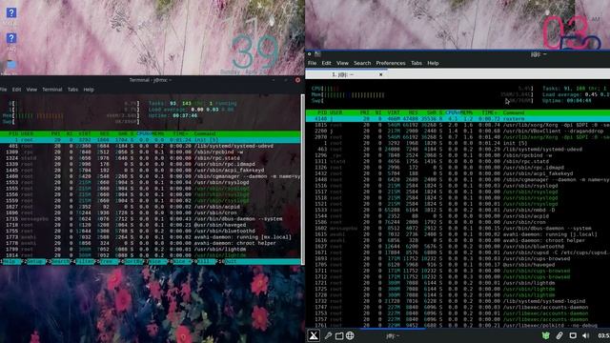Close the roxterm tab with its x

click(x=381, y=74)
